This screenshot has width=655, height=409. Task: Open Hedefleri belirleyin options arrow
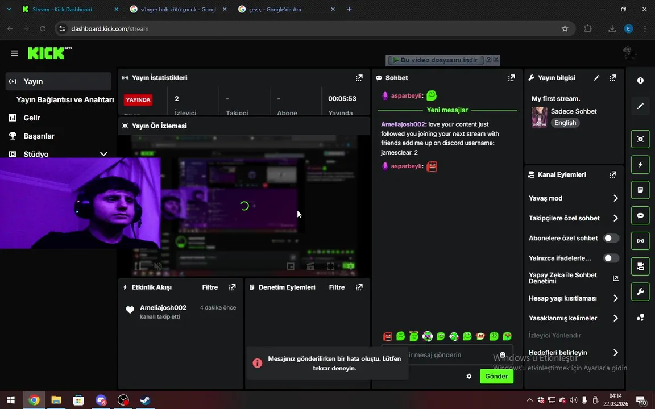[615, 353]
